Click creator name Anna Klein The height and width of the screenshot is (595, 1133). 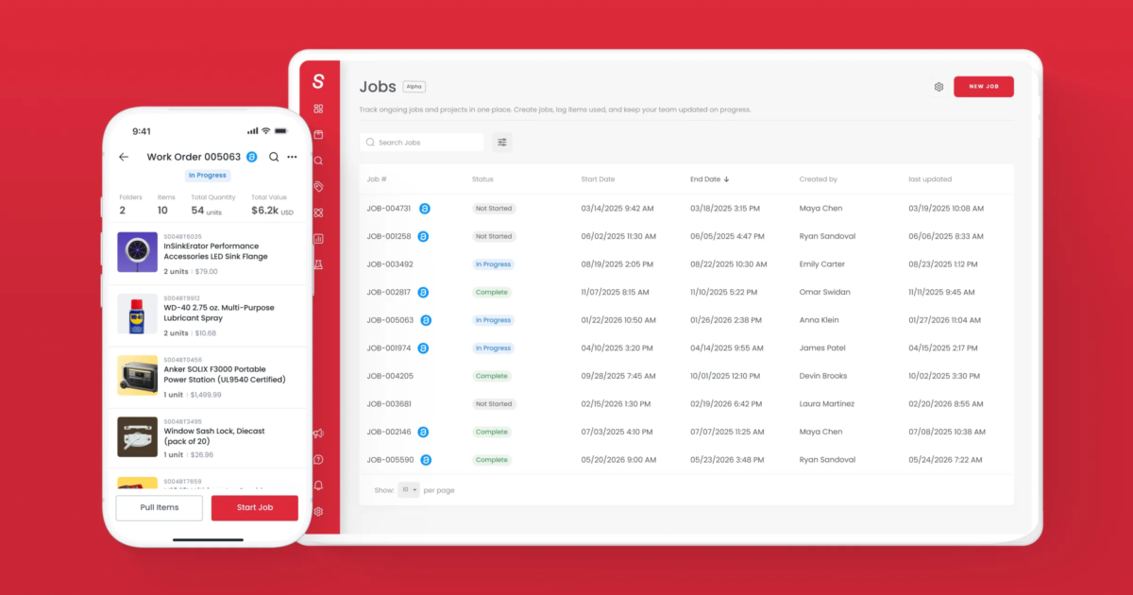(819, 320)
